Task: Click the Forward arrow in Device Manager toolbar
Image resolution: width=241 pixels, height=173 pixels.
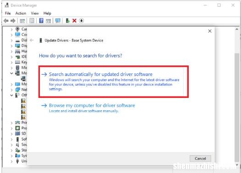Action: click(x=13, y=21)
